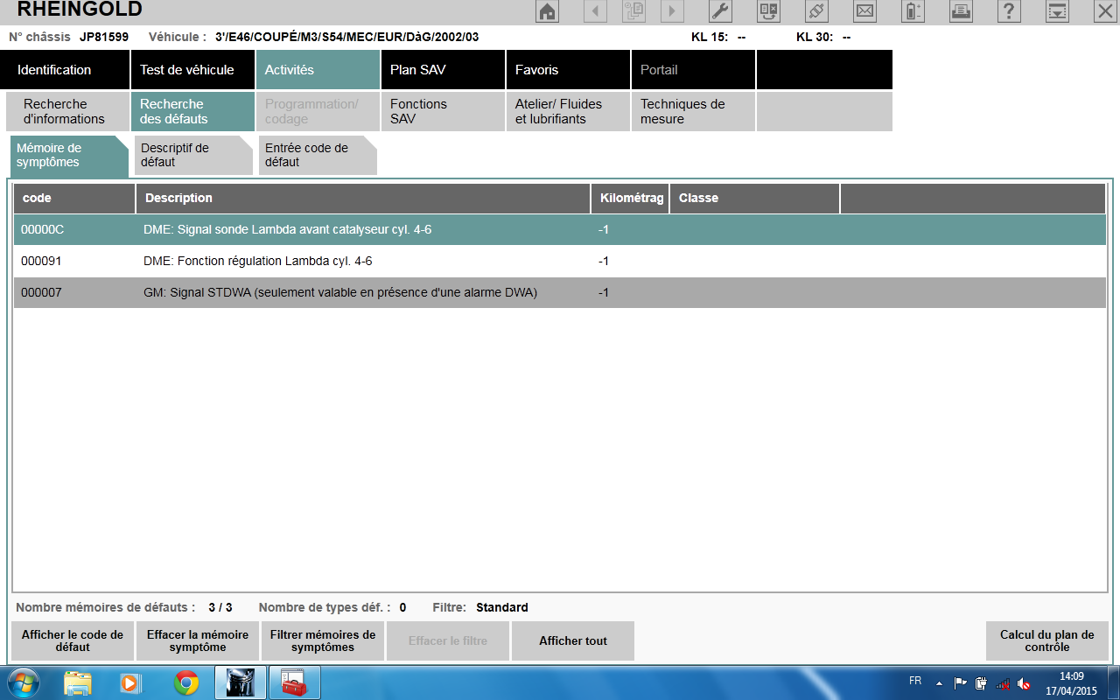Open the envelope feedback icon
The image size is (1120, 700).
click(864, 11)
